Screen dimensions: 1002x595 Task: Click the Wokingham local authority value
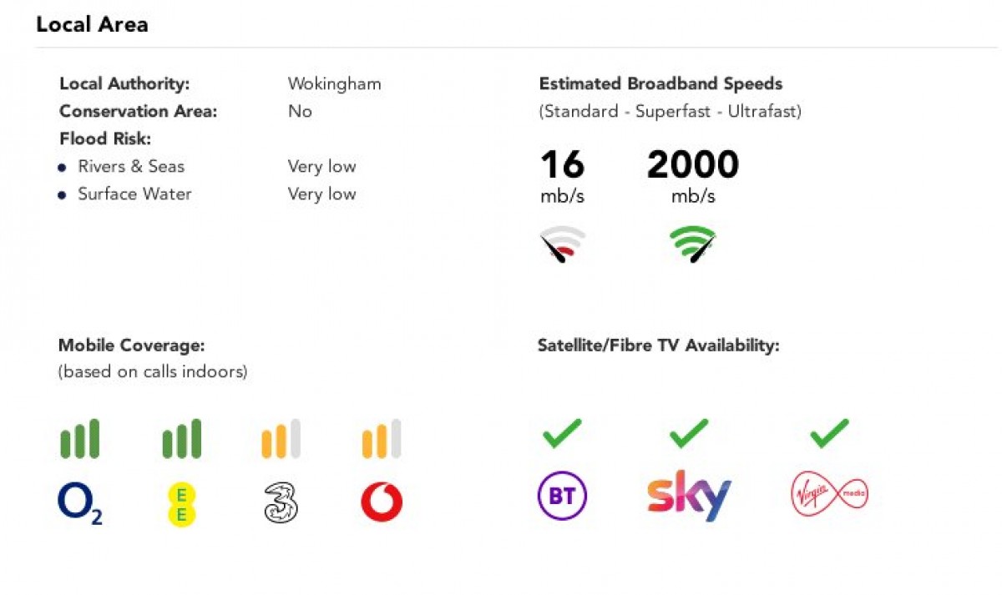point(334,84)
